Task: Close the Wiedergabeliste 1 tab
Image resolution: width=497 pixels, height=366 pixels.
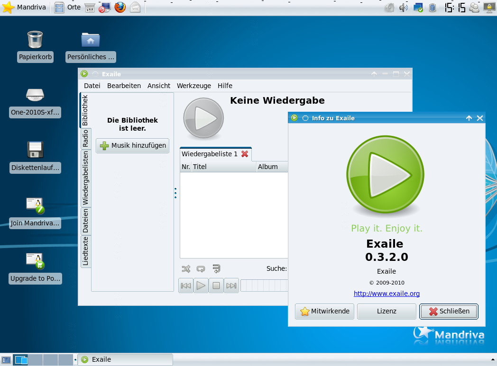Action: pos(245,154)
